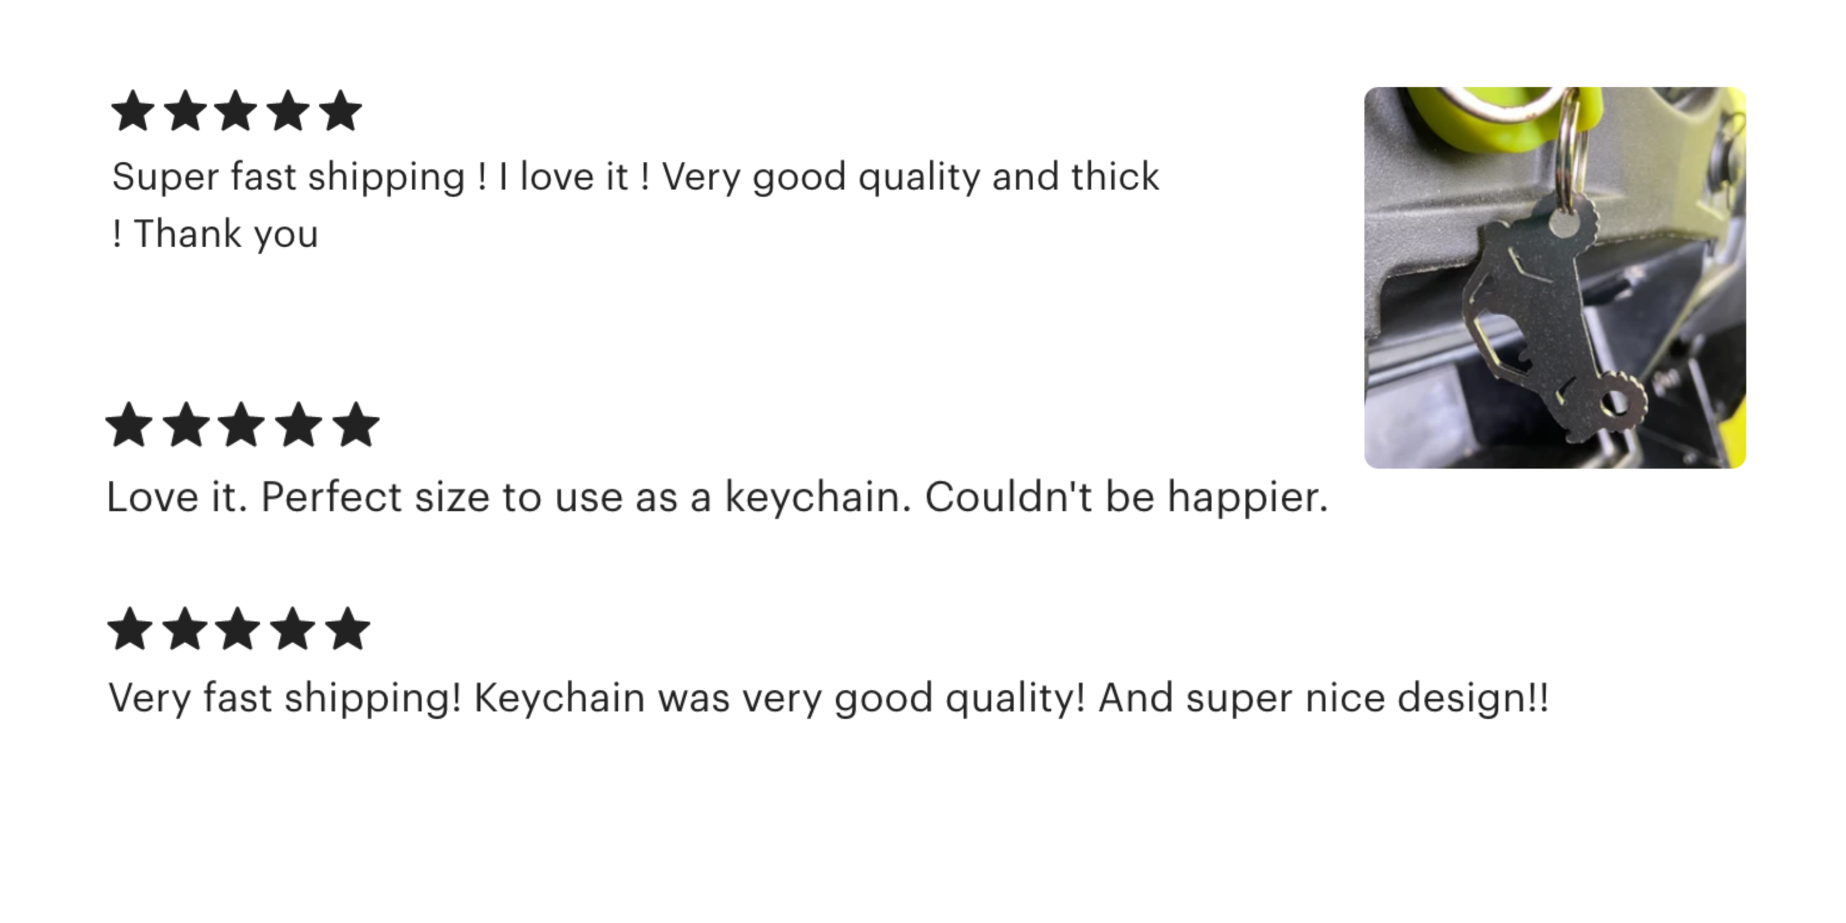The image size is (1846, 923).
Task: Click the third star of the top review
Action: coord(236,112)
